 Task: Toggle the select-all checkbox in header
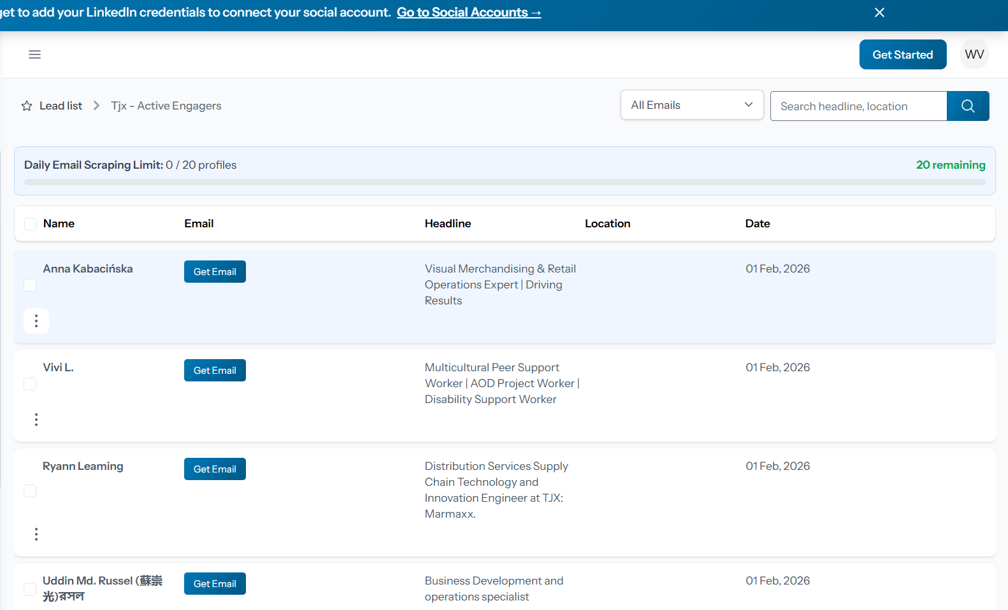pyautogui.click(x=31, y=224)
